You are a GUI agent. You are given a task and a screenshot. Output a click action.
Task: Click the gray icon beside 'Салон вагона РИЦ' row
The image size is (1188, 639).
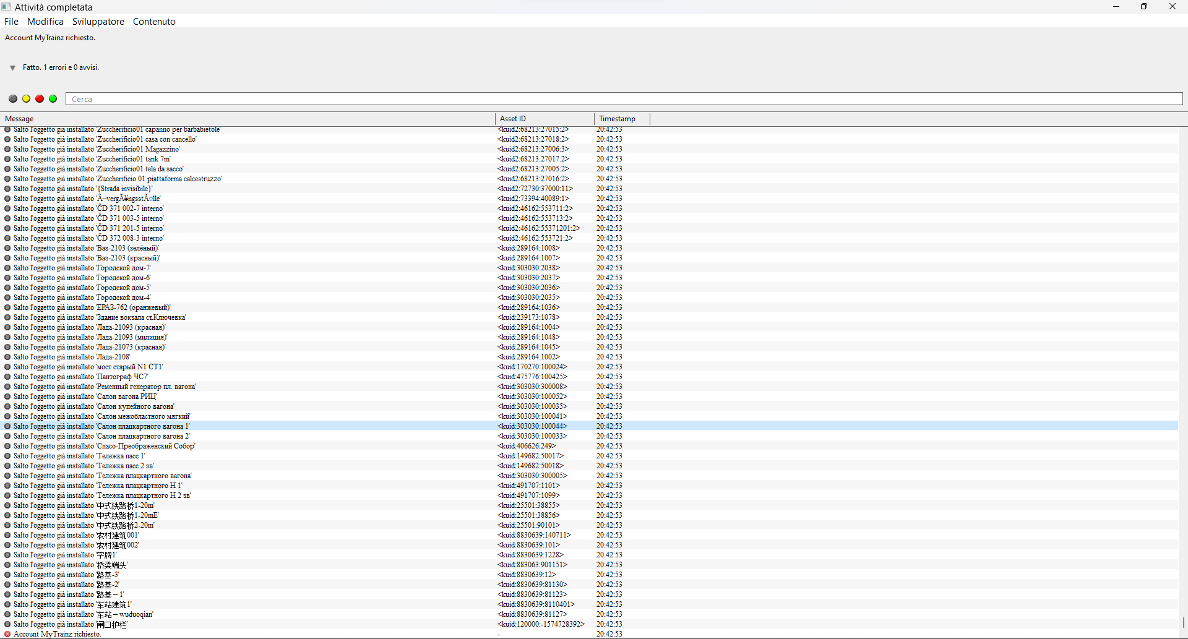click(7, 397)
